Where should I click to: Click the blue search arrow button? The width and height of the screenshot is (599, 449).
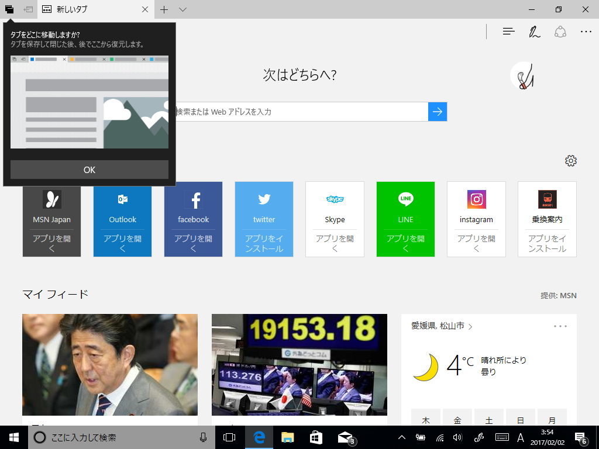438,112
